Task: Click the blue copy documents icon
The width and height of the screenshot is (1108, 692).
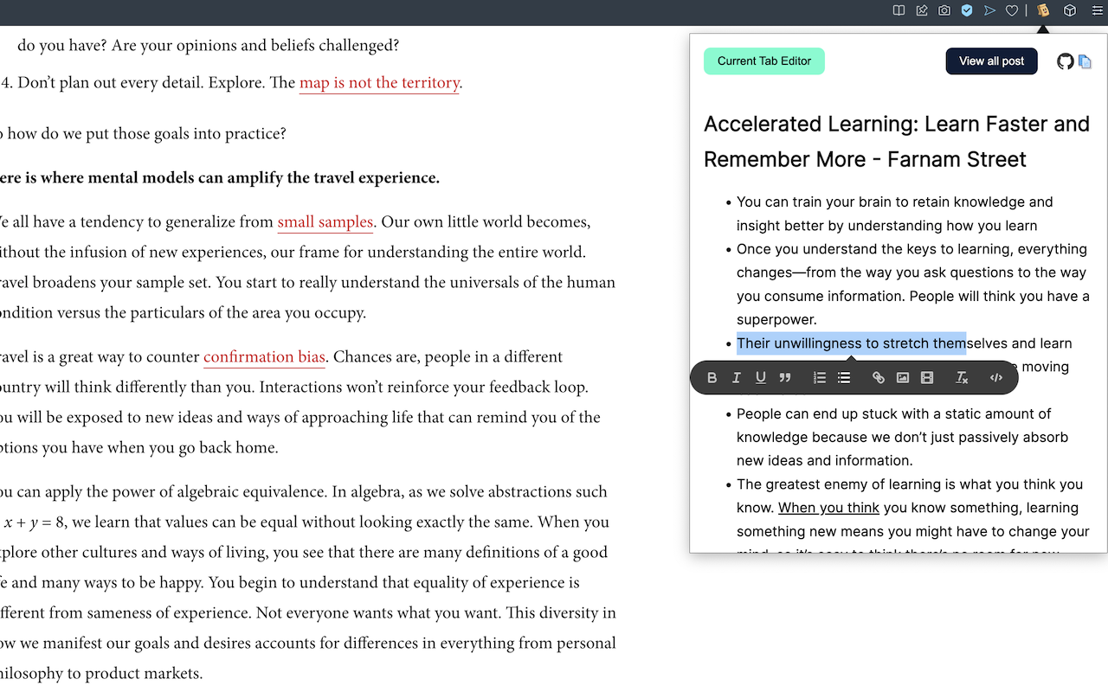Action: point(1085,61)
